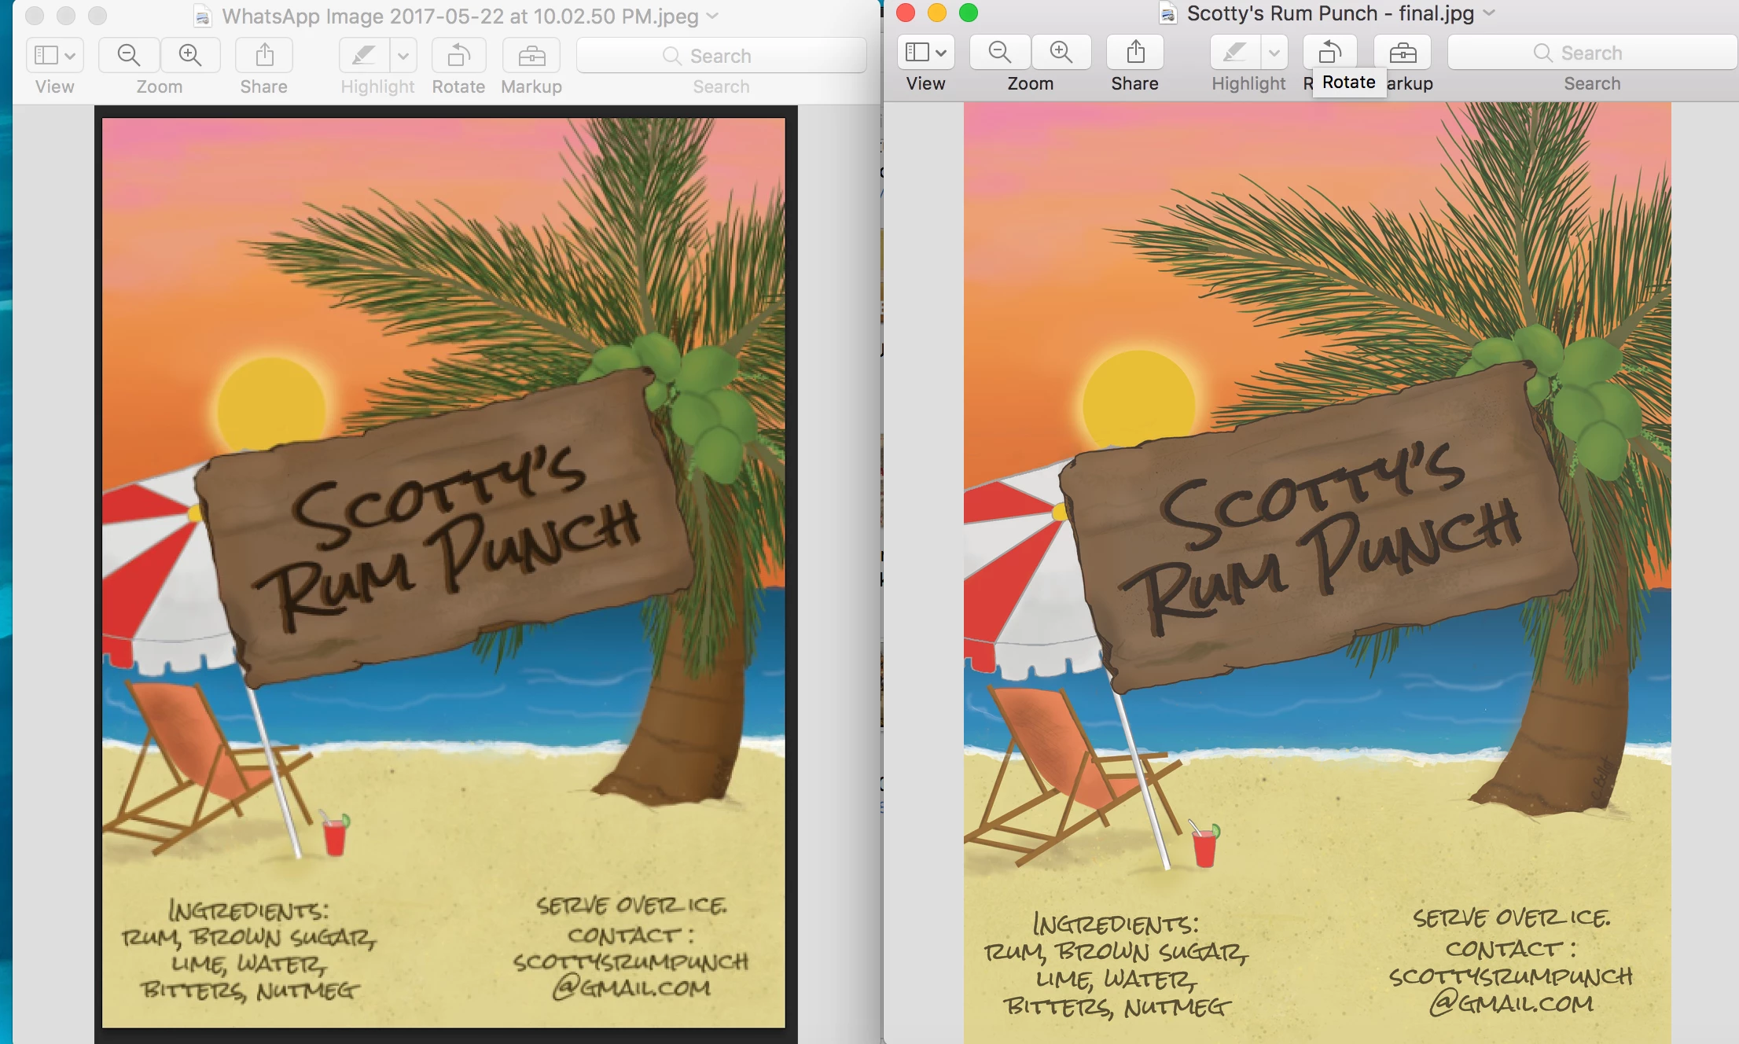
Task: Zoom out in the final.jpg window
Action: click(x=999, y=53)
